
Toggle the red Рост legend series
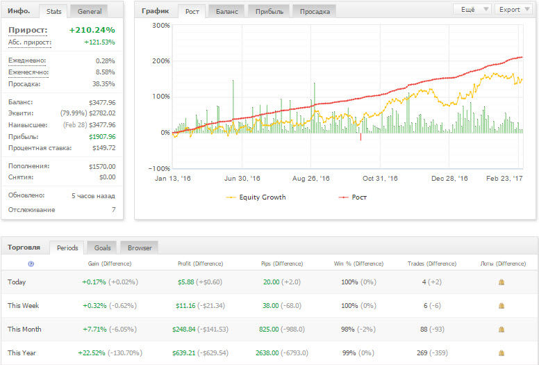click(x=353, y=197)
